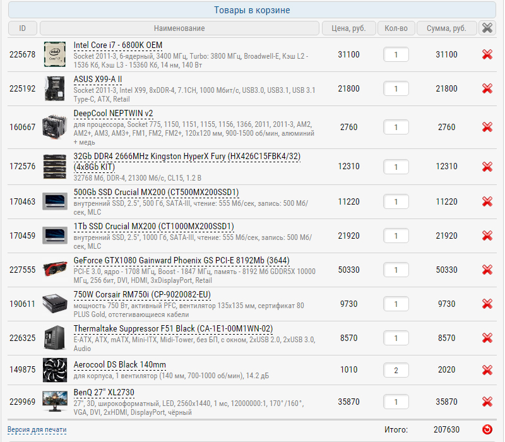Open DeepCool NEPTWIN cooler thumbnail
Viewport: 505px width, 442px height.
pyautogui.click(x=55, y=127)
